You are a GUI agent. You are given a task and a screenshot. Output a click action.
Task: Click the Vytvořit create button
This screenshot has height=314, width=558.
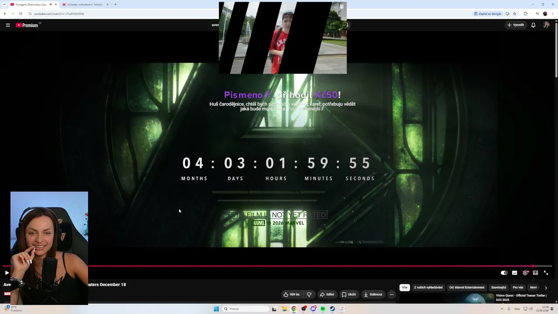[515, 25]
